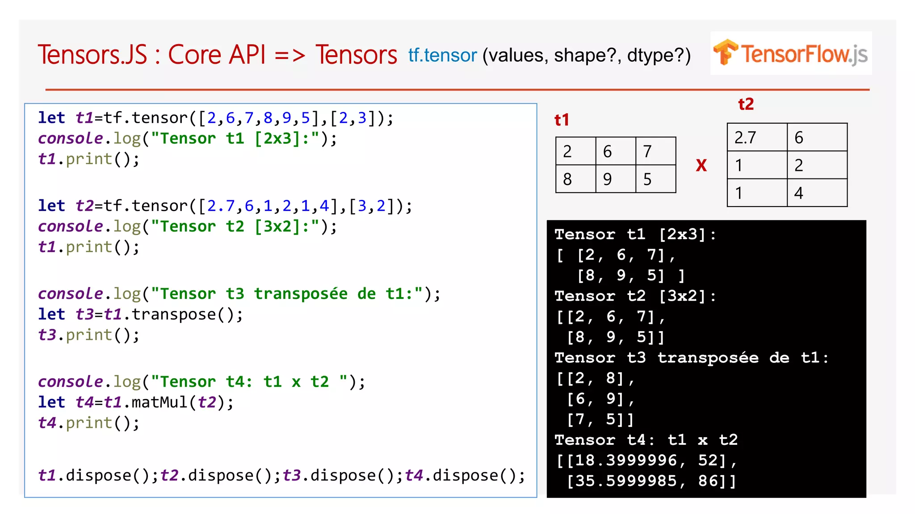Click the code line 'let t4=t1.matMul(t2);'
Viewport: 915px width, 514px height.
pos(136,402)
